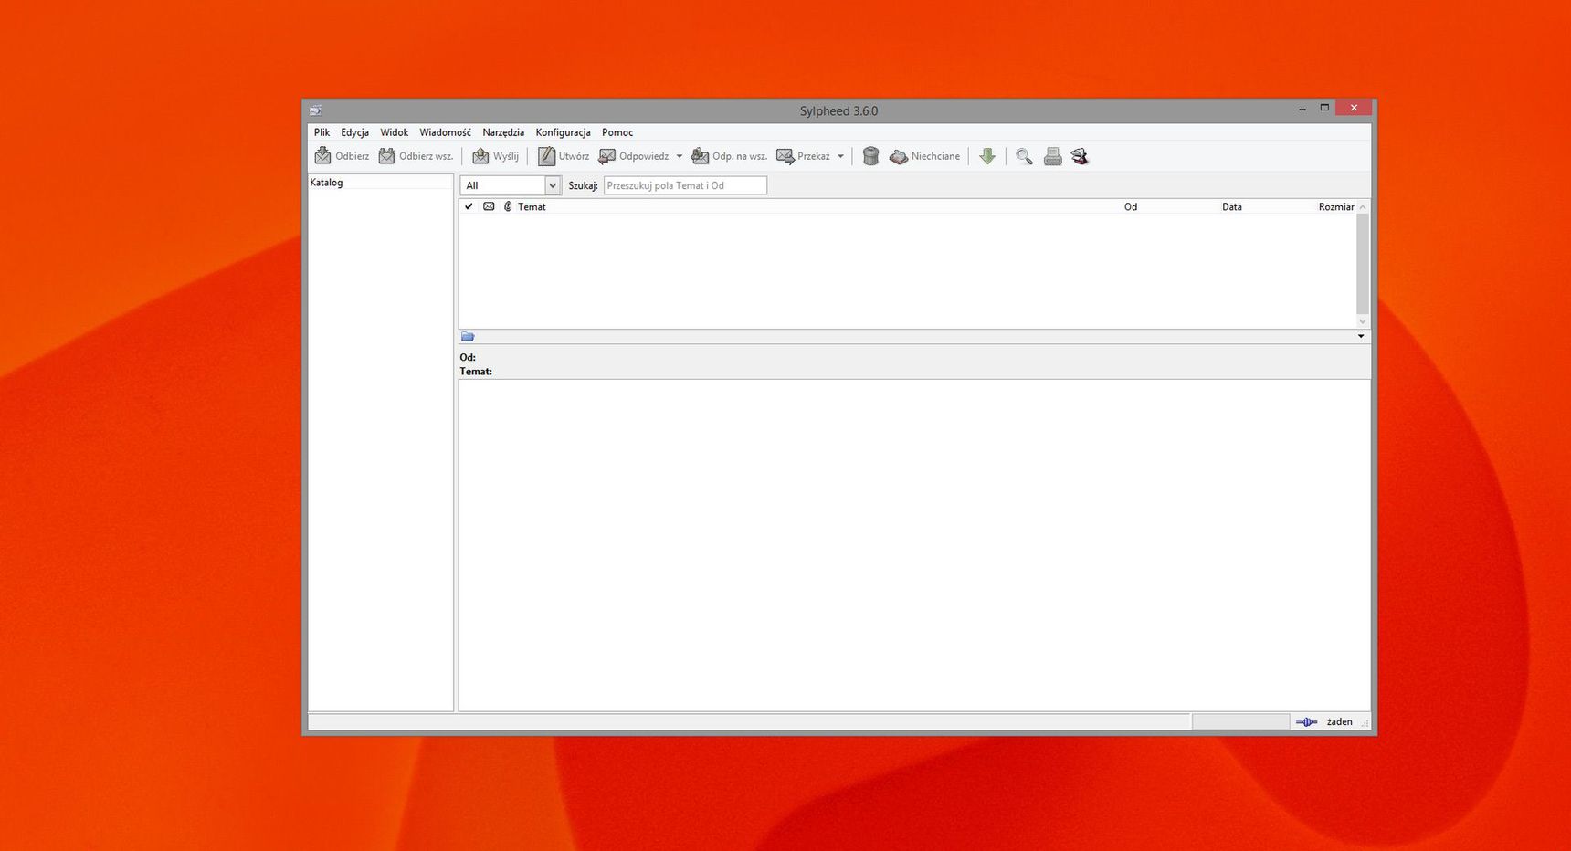Open the Pomoc menu

click(x=617, y=132)
